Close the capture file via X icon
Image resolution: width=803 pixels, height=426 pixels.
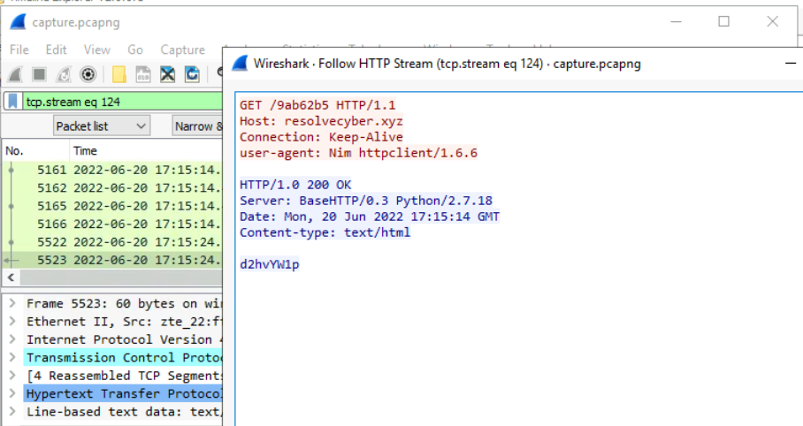pyautogui.click(x=167, y=74)
